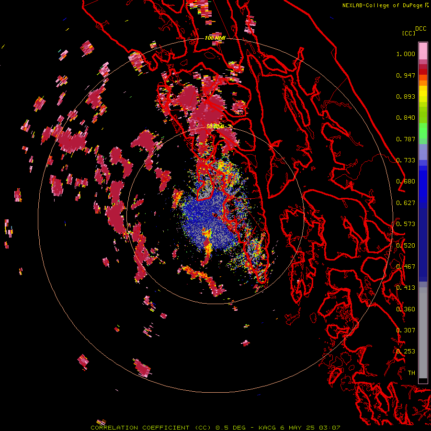The height and width of the screenshot is (431, 431).
Task: Click the TH threshold label
Action: pos(411,373)
